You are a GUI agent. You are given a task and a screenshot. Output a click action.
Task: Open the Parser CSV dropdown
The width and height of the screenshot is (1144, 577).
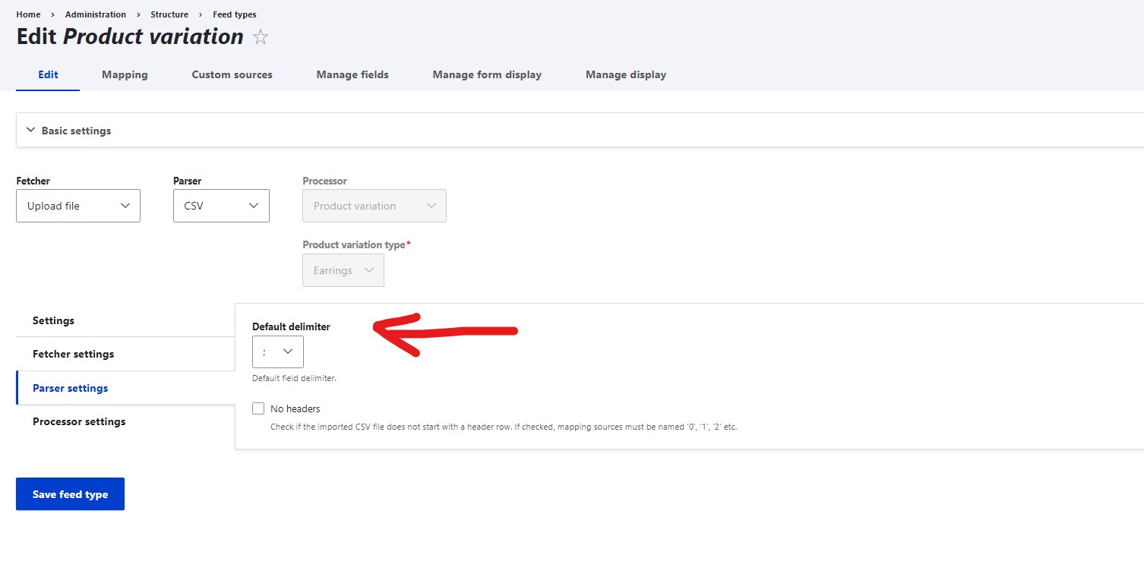pyautogui.click(x=221, y=206)
